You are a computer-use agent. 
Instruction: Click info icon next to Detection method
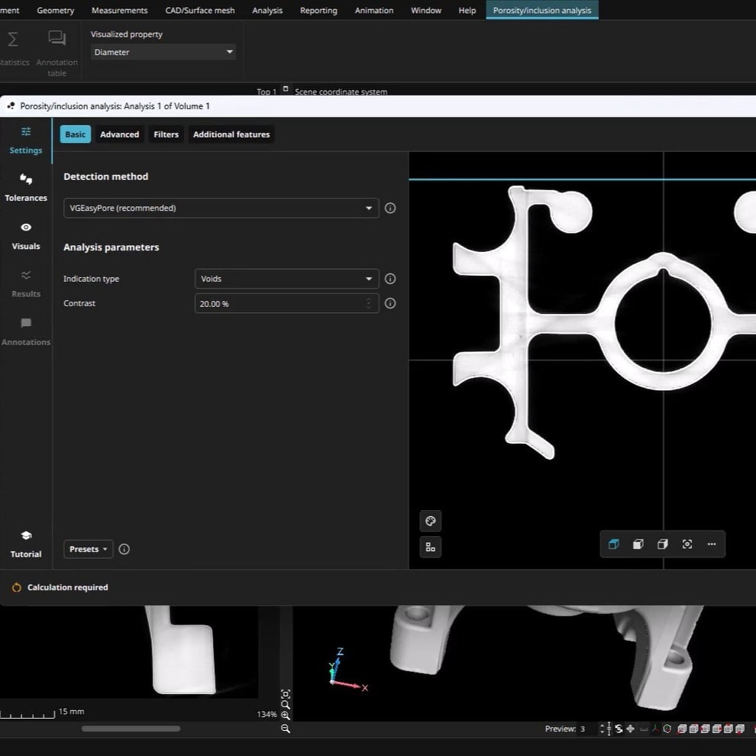(x=390, y=208)
